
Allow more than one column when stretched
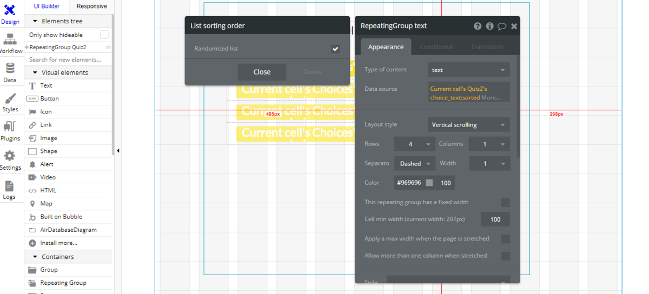point(506,256)
